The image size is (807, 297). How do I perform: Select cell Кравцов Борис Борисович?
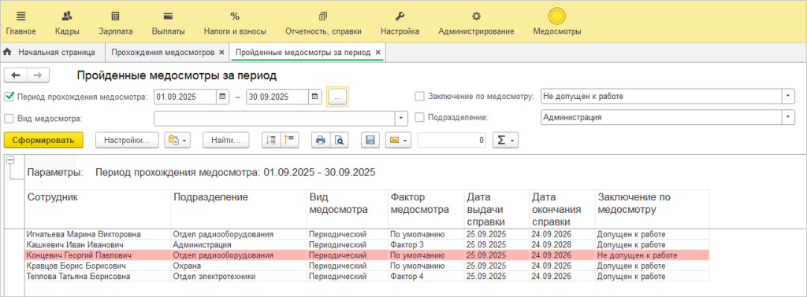click(98, 266)
